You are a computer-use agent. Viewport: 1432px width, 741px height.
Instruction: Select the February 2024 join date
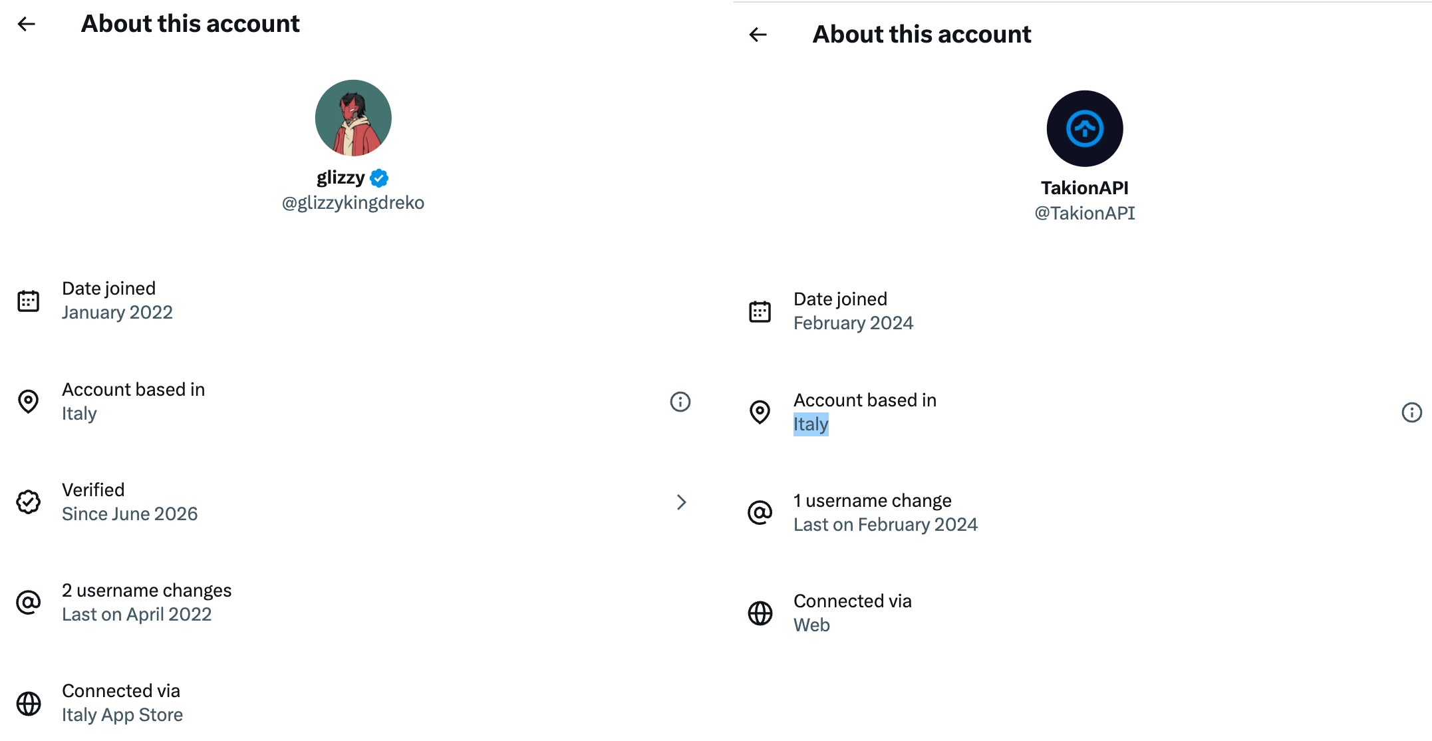point(853,323)
